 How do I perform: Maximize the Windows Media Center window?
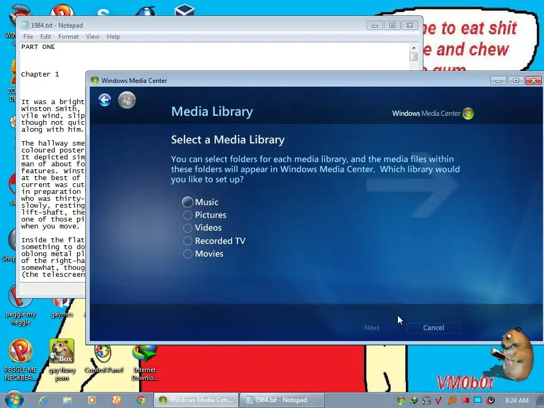click(516, 81)
